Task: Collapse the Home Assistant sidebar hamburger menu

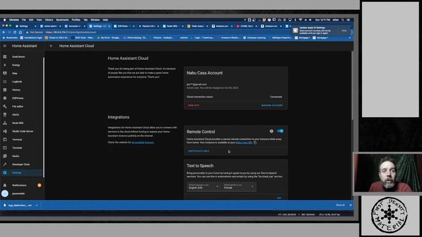Action: tap(5, 46)
